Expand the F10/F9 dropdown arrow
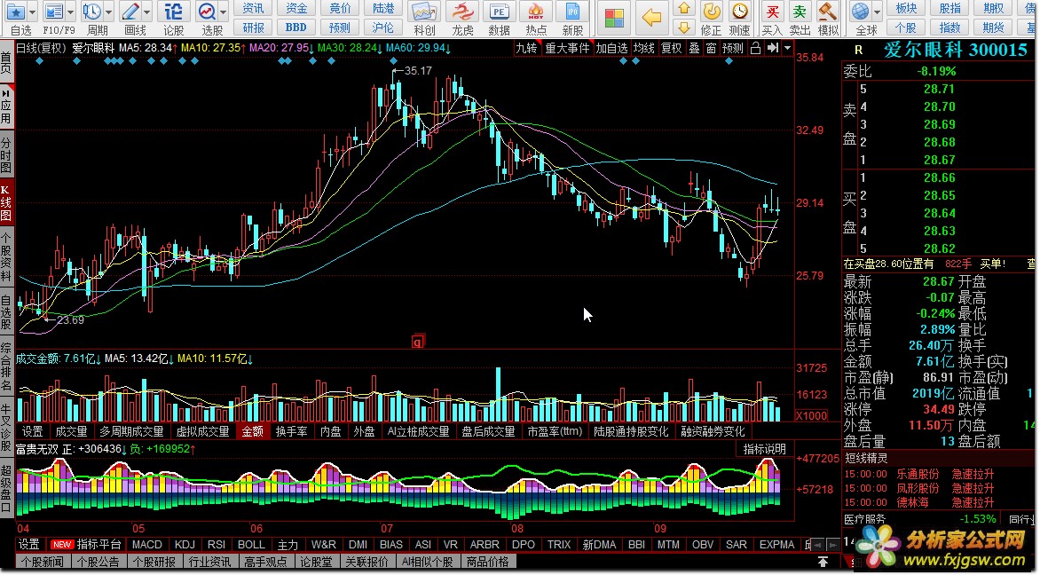 pyautogui.click(x=71, y=12)
